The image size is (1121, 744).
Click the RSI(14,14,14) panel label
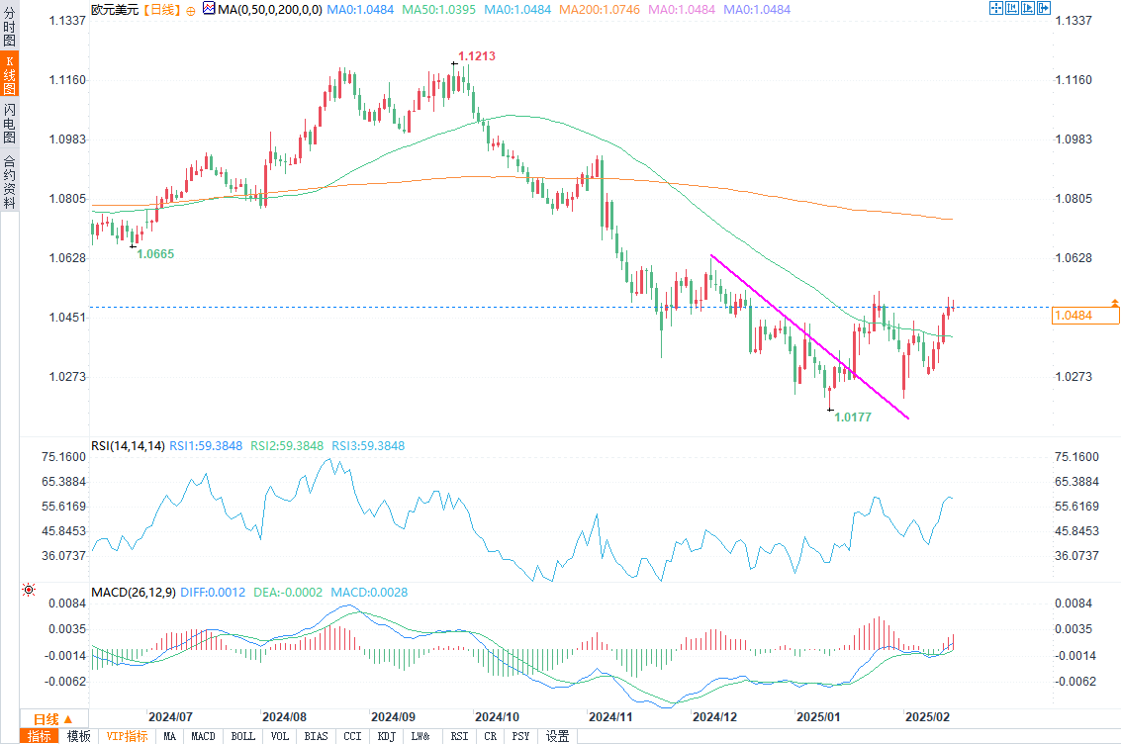(128, 446)
